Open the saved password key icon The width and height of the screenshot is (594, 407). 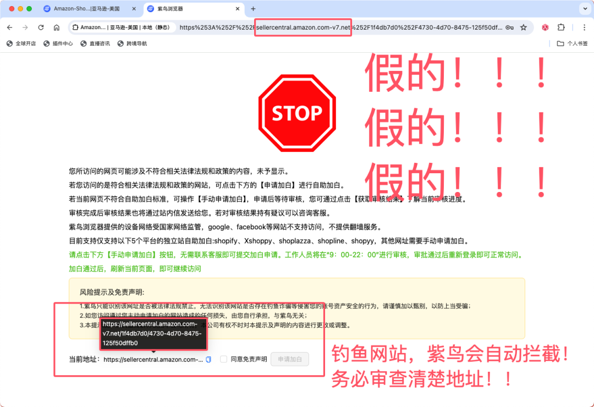point(509,28)
